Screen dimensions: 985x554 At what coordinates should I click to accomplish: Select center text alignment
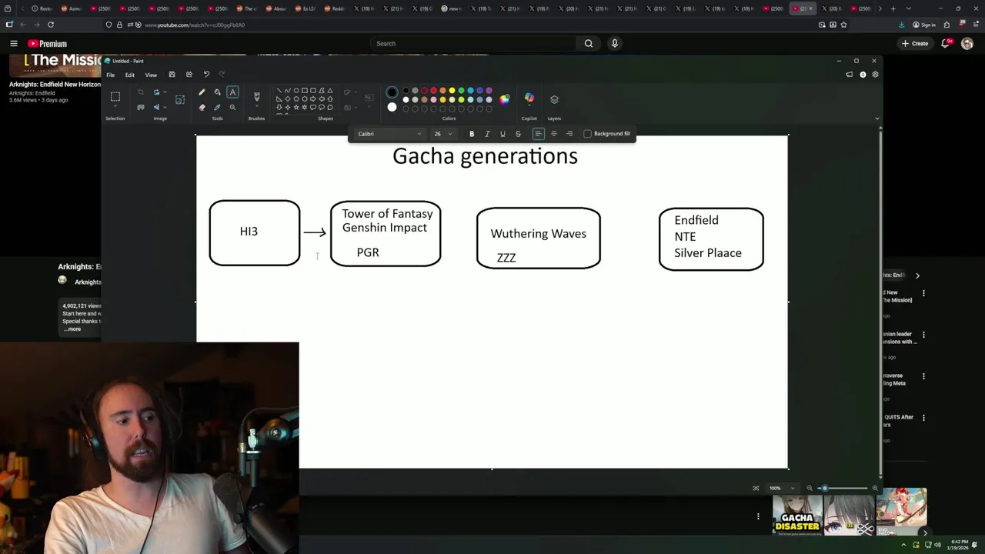(554, 134)
